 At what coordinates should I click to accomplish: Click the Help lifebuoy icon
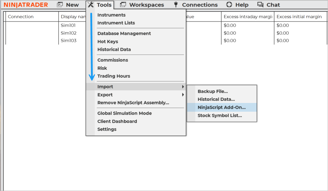(229, 5)
